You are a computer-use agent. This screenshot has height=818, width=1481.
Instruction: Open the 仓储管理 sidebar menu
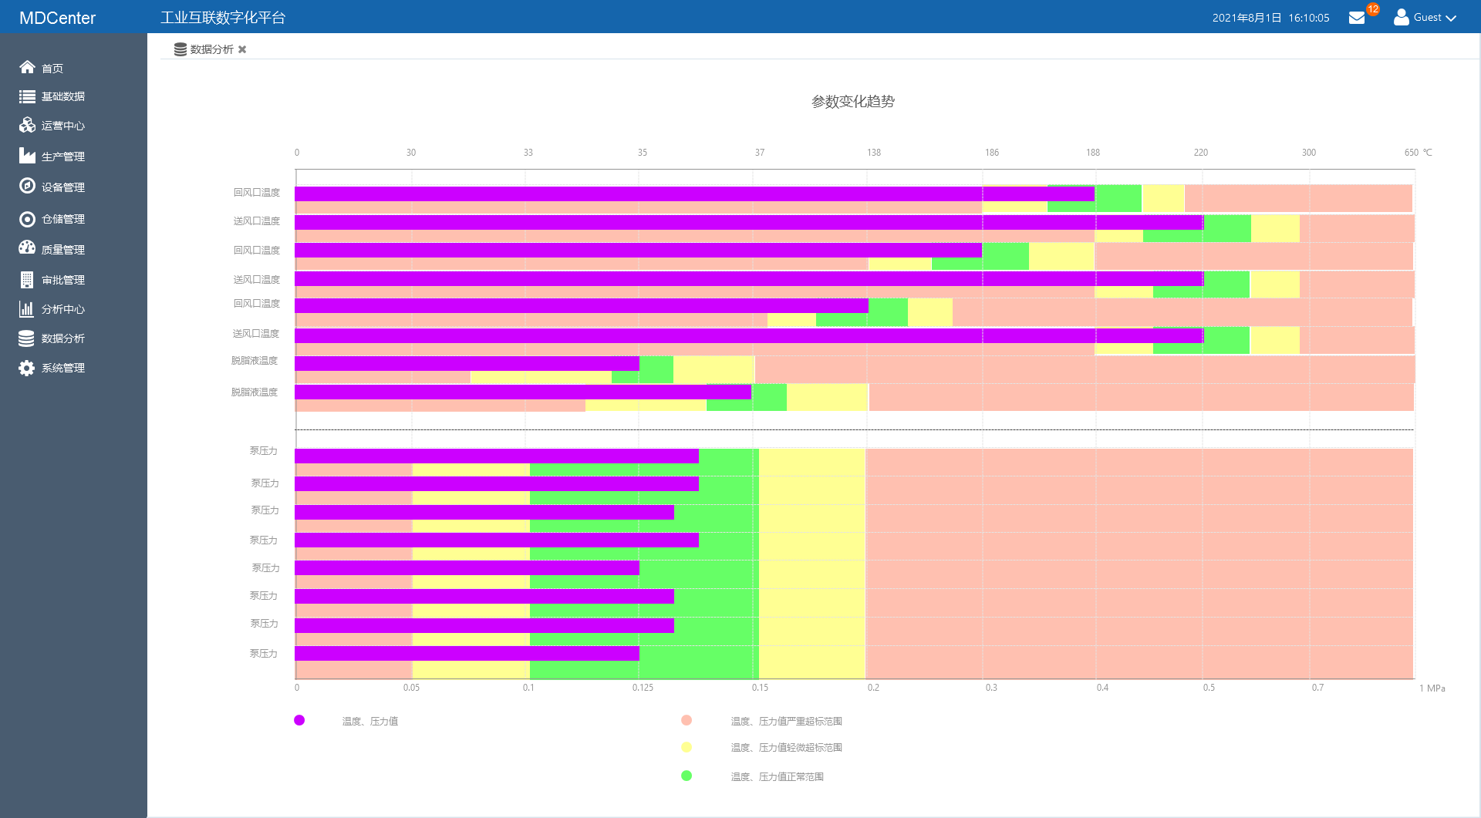click(x=62, y=219)
